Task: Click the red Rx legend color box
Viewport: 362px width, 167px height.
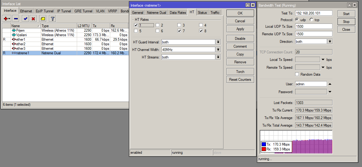Action: coord(264,149)
